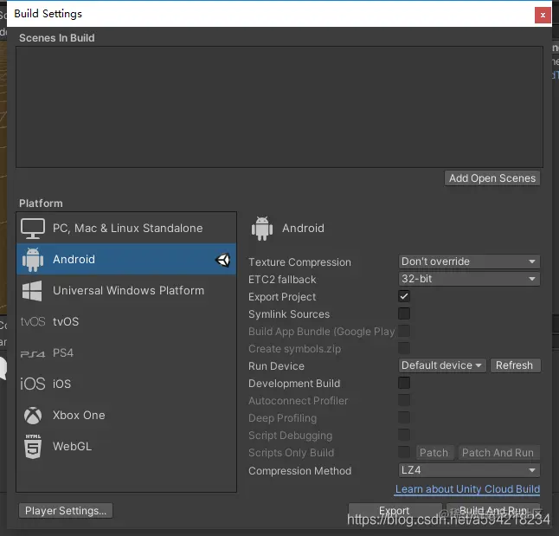Click the Patch button
Image resolution: width=559 pixels, height=536 pixels.
pos(434,453)
